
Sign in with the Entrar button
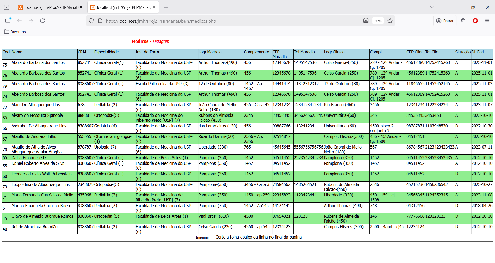tap(445, 21)
